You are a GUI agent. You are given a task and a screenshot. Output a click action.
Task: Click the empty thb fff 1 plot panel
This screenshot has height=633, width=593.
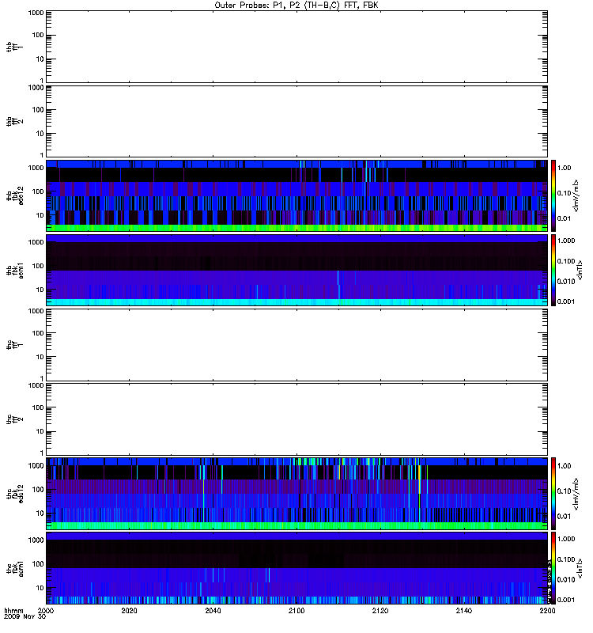[x=296, y=47]
